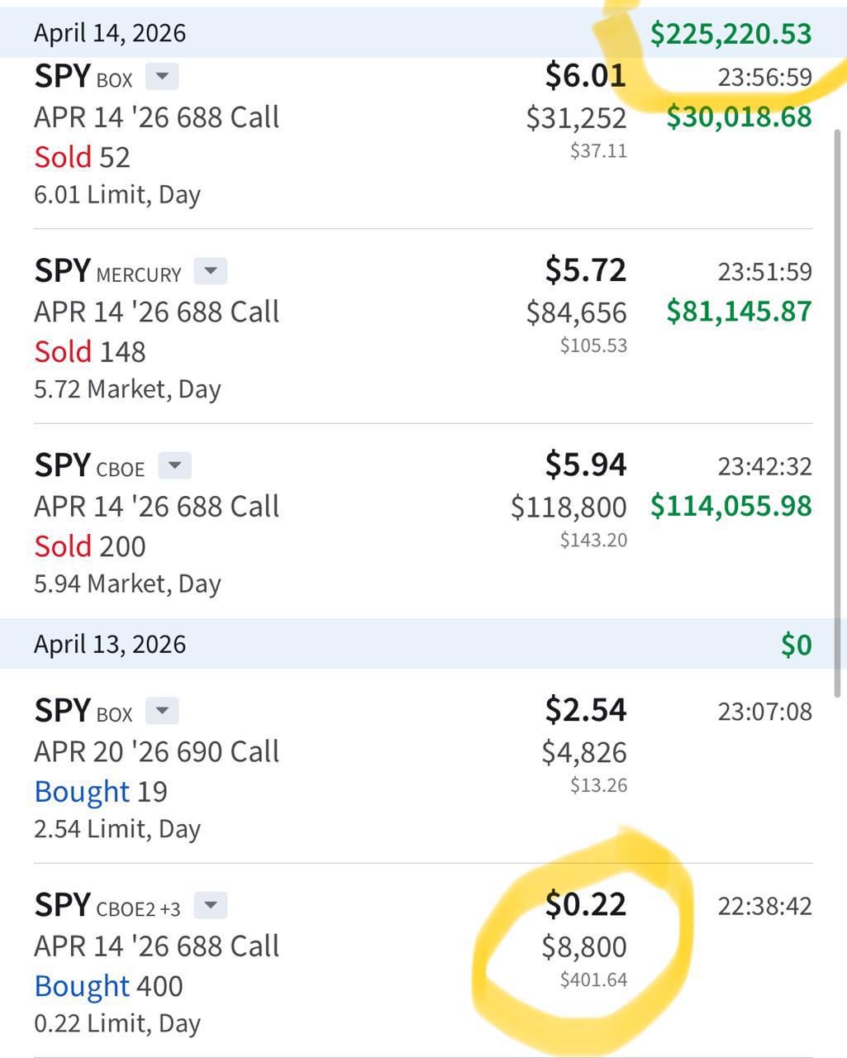Select the April 14, 2026 date header
The image size is (847, 1058).
(110, 33)
